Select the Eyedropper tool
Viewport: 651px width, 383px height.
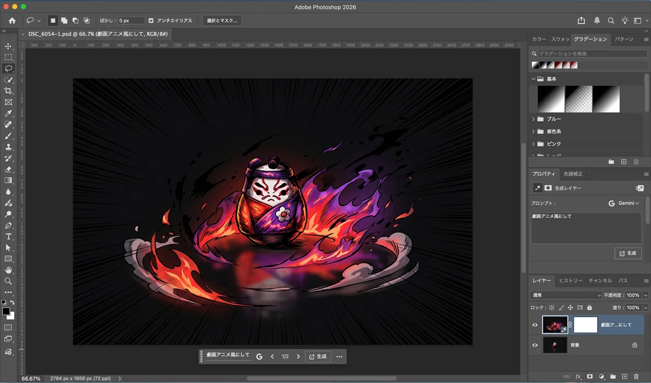pos(8,113)
